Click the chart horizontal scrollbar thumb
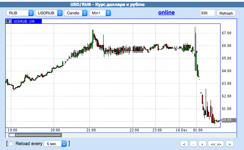Viewport: 244px width, 150px height. click(x=38, y=135)
